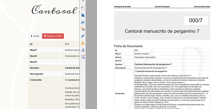Open the Bookmarks panel icon
The image size is (218, 109).
click(83, 8)
